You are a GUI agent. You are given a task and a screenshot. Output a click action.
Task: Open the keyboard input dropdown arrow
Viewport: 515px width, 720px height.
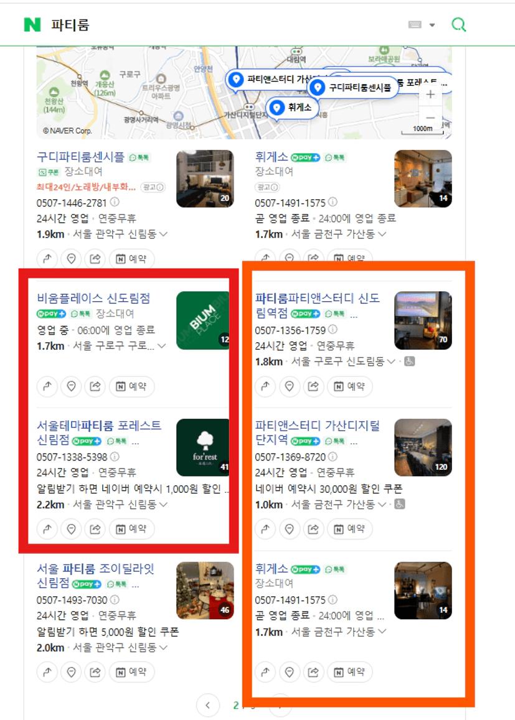[x=432, y=25]
